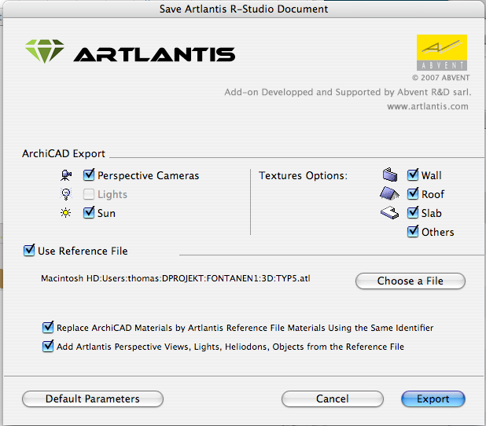
Task: Uncheck Use Reference File
Action: pyautogui.click(x=29, y=250)
